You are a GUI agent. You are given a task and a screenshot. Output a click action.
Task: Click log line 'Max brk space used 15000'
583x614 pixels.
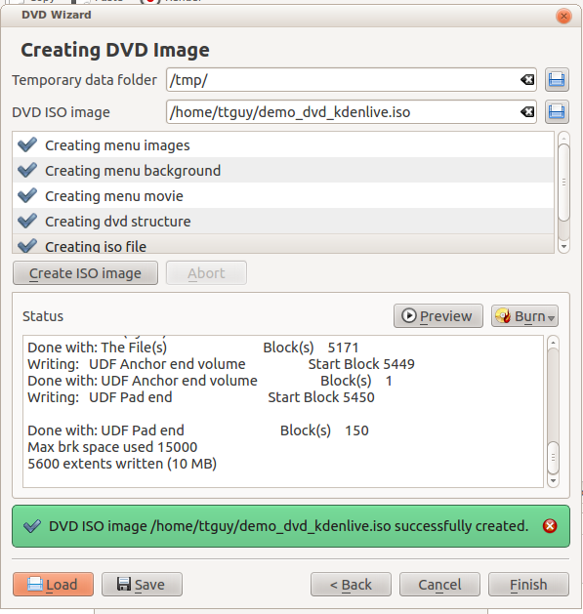pyautogui.click(x=112, y=447)
